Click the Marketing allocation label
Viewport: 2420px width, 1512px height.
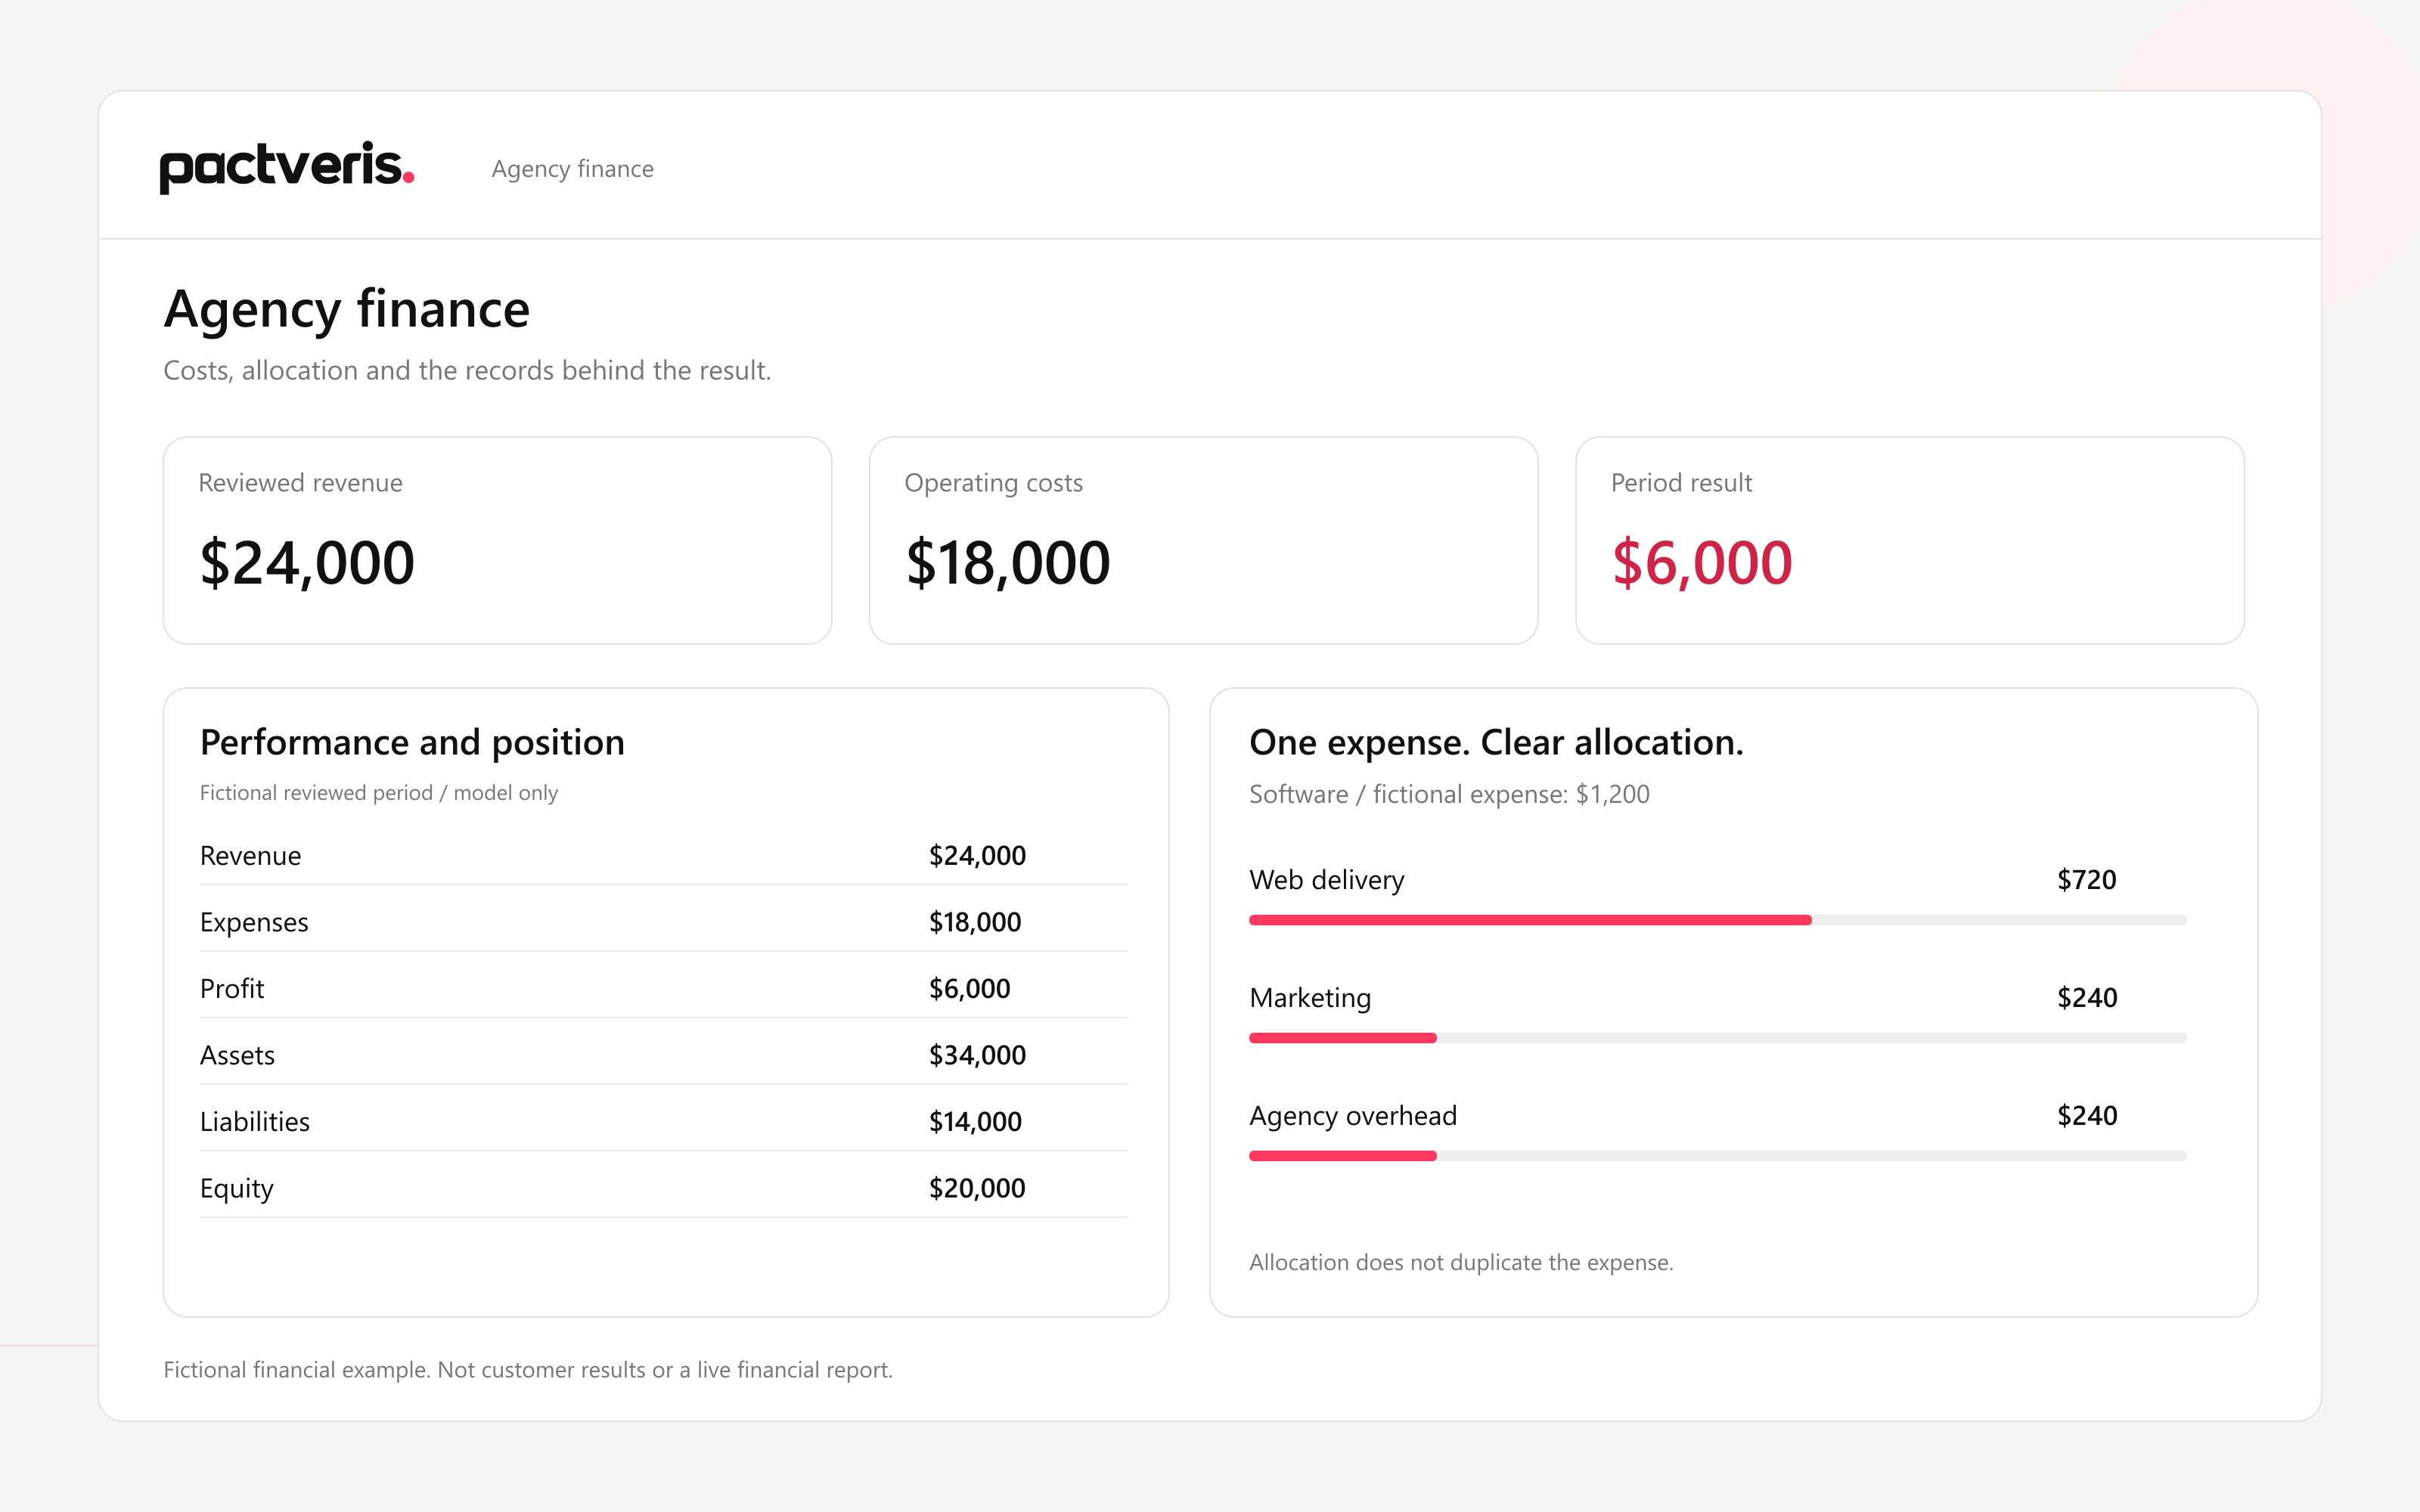[1310, 998]
